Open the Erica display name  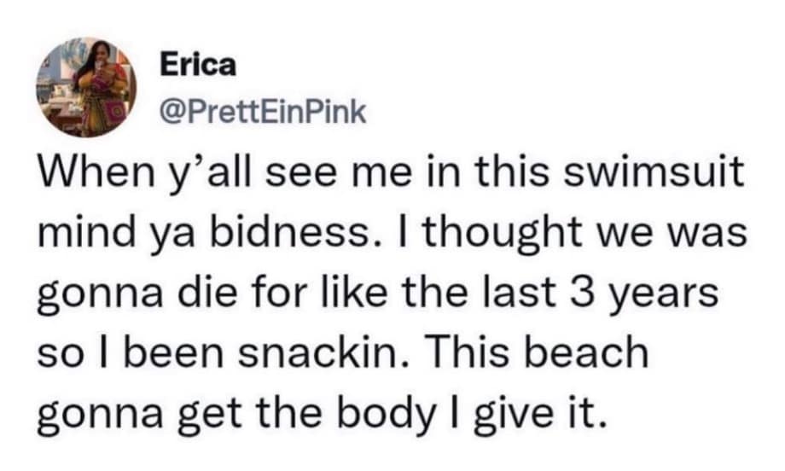(x=199, y=67)
